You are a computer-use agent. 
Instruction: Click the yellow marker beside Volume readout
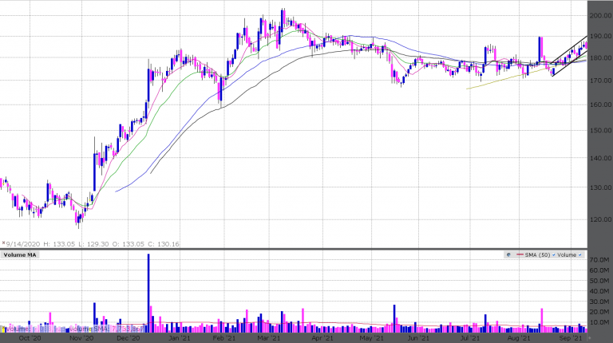click(3, 327)
